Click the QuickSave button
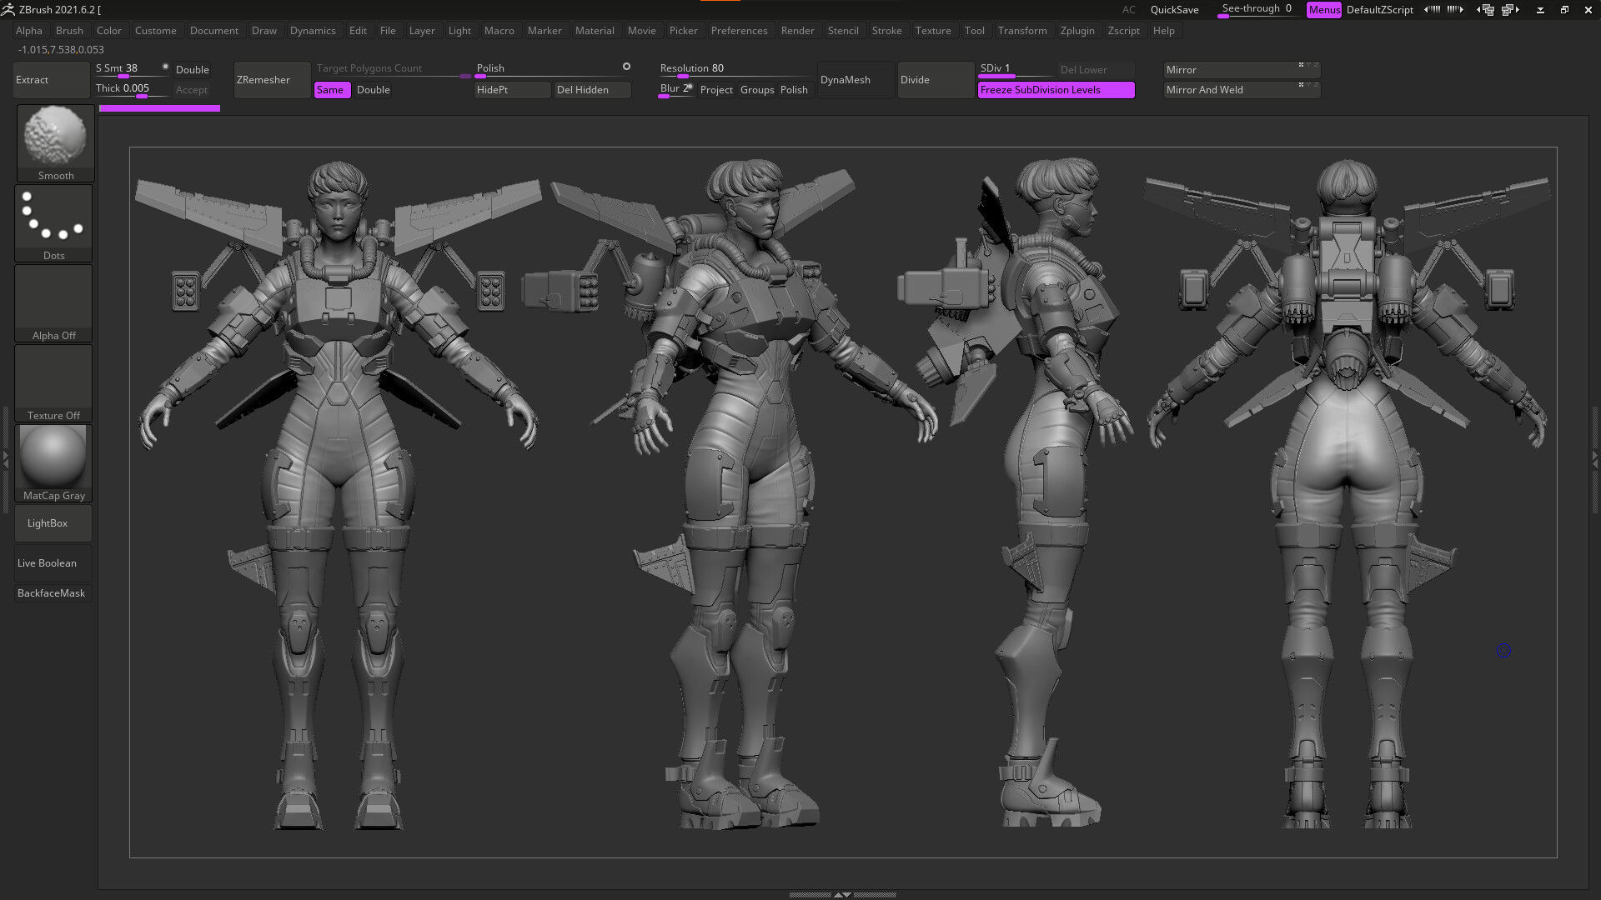1601x900 pixels. point(1174,10)
